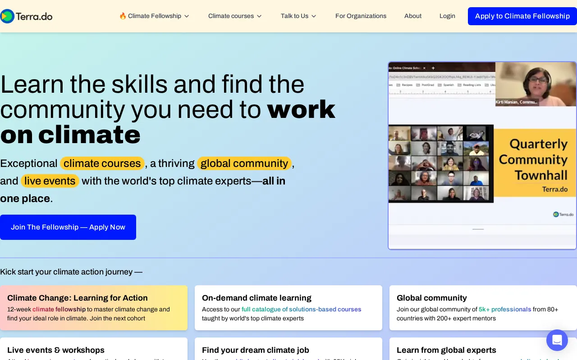The height and width of the screenshot is (360, 577).
Task: Click the Login link
Action: [x=447, y=16]
